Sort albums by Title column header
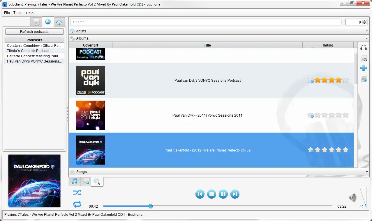372x221 pixels. click(207, 45)
